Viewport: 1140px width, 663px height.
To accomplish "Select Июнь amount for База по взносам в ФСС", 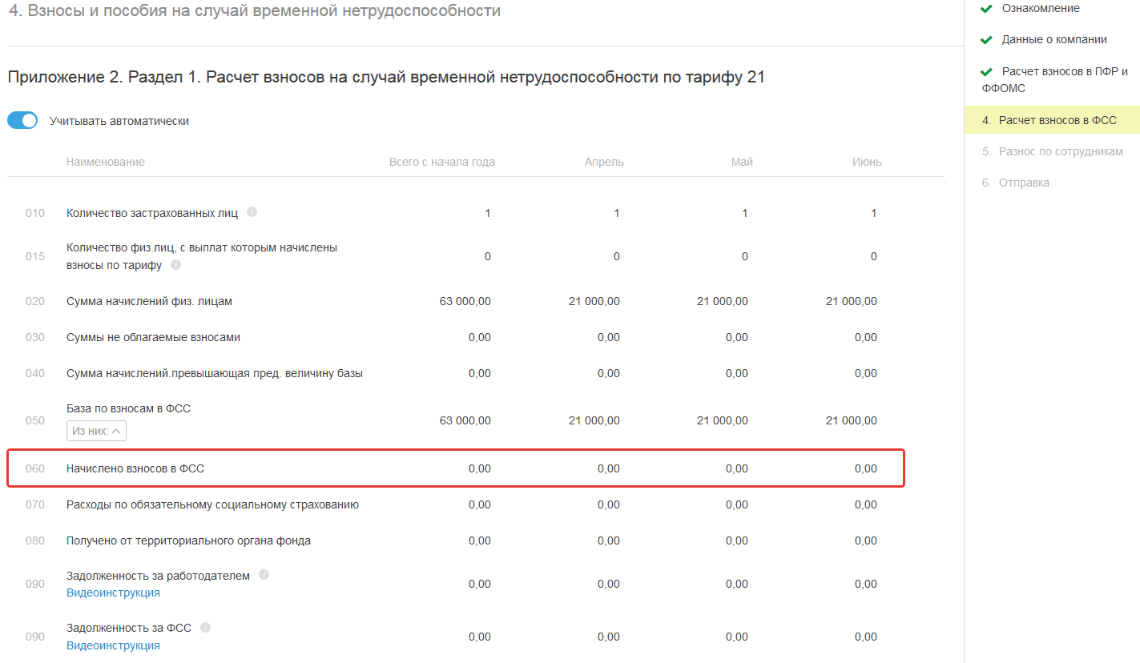I will [x=852, y=420].
